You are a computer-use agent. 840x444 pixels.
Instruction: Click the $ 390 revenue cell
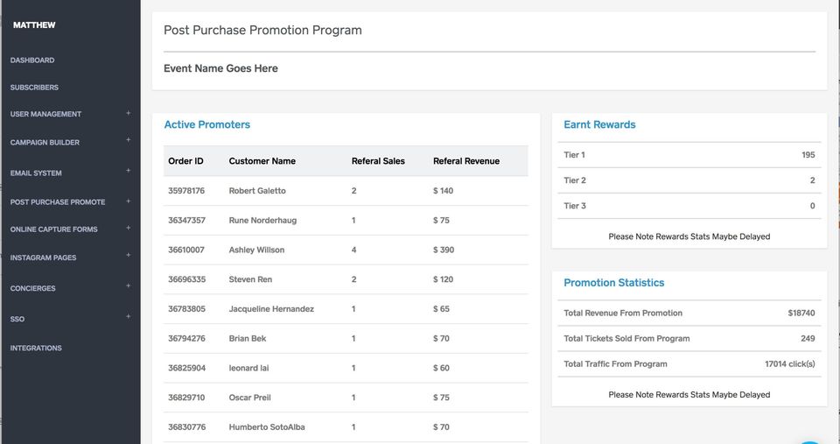[x=444, y=250]
